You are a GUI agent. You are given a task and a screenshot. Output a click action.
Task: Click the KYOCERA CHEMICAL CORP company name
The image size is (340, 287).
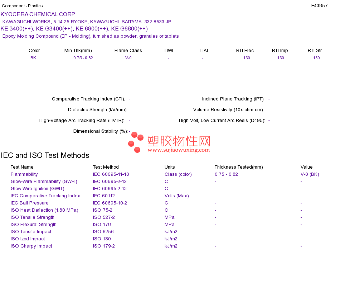click(x=38, y=14)
